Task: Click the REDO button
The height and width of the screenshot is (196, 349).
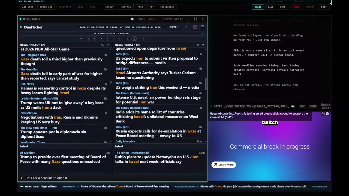Action: pos(93,7)
